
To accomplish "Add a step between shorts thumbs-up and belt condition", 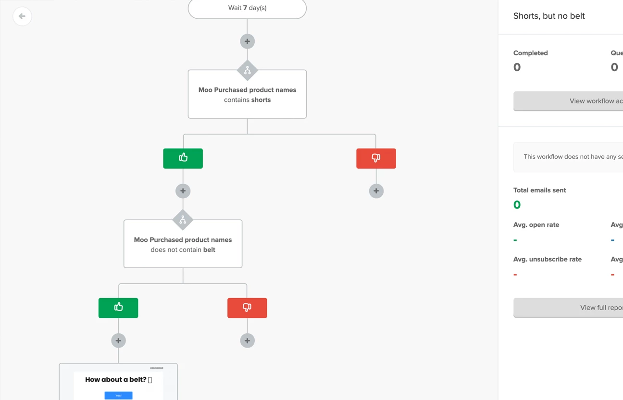I will point(183,191).
